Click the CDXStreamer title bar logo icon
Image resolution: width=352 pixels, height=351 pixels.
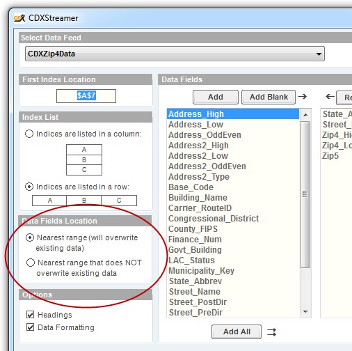point(19,18)
